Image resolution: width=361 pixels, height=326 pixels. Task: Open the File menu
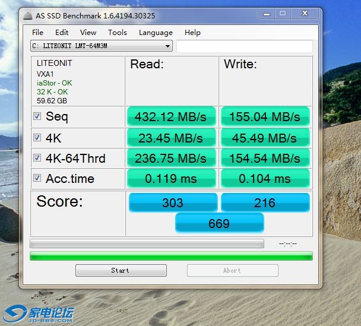[x=37, y=33]
